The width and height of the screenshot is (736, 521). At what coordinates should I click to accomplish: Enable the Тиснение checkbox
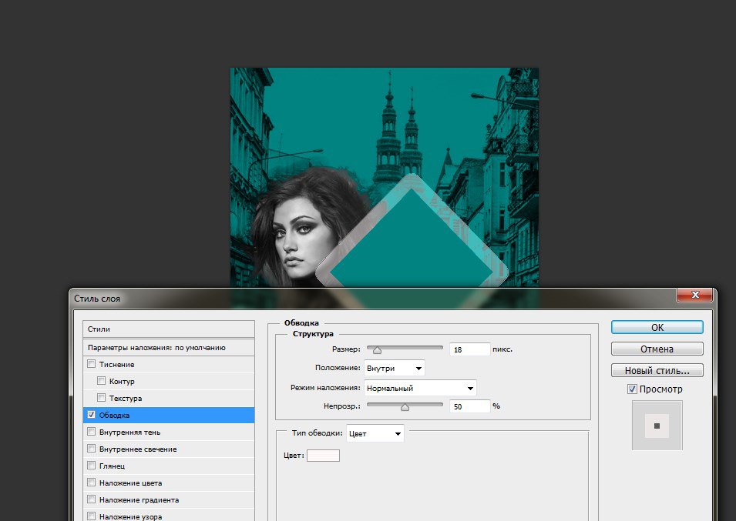pyautogui.click(x=92, y=365)
